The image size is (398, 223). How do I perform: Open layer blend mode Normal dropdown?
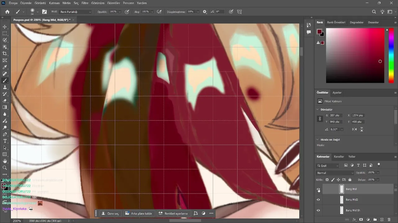(335, 173)
